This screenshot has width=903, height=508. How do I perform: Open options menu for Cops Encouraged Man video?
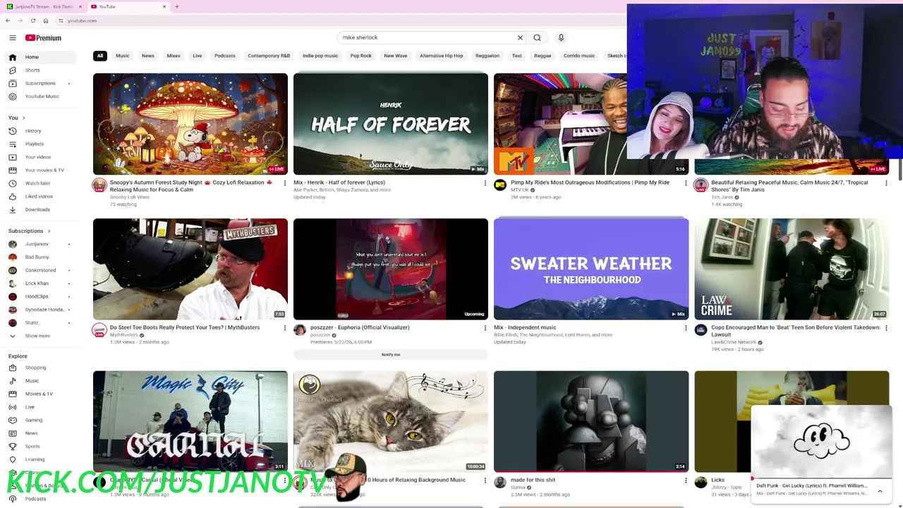886,328
